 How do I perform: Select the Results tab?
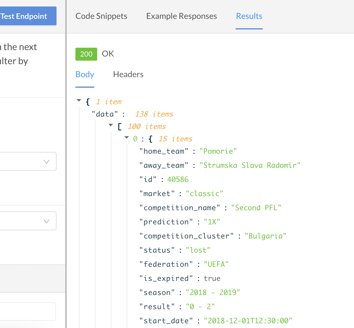249,16
